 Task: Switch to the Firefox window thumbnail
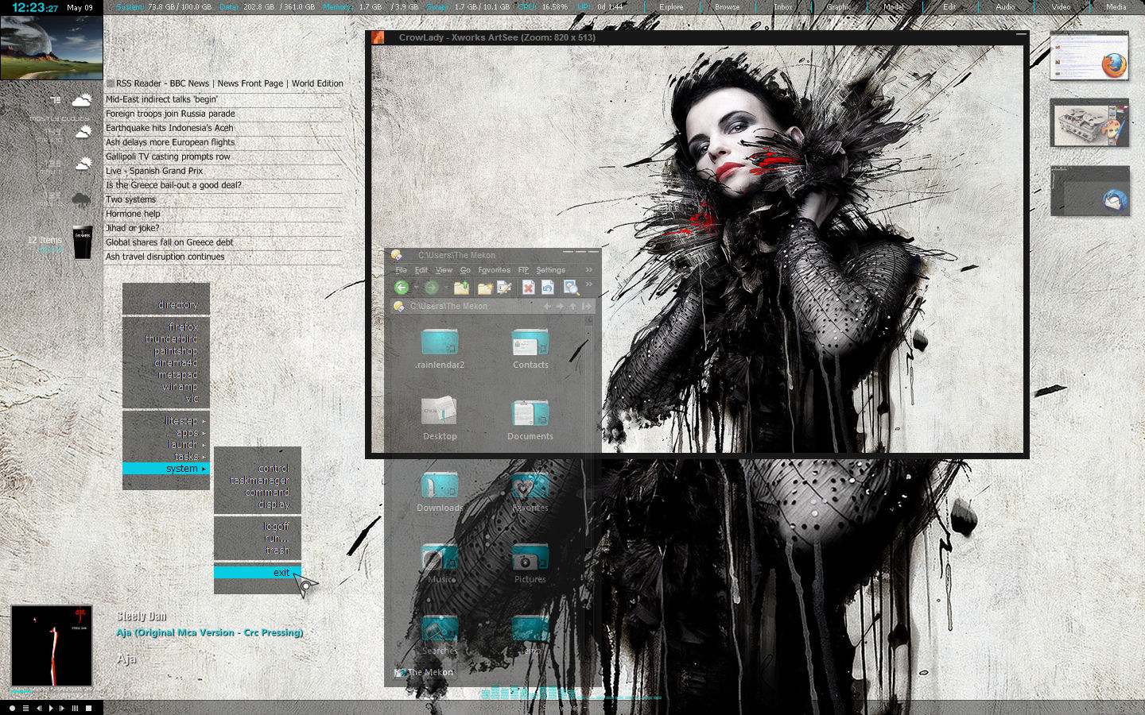click(1089, 56)
